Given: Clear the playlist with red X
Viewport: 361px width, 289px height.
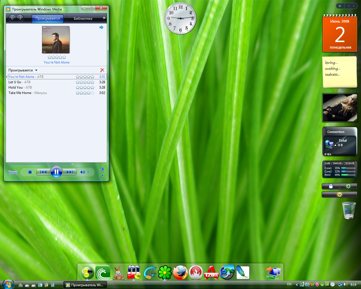Looking at the screenshot, I should (x=102, y=70).
